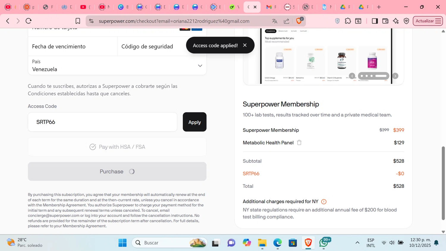Switch to the Gmail tab

(x=271, y=7)
